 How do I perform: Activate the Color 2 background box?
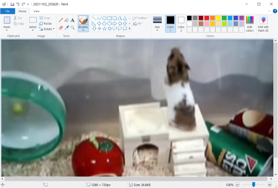pyautogui.click(x=181, y=23)
